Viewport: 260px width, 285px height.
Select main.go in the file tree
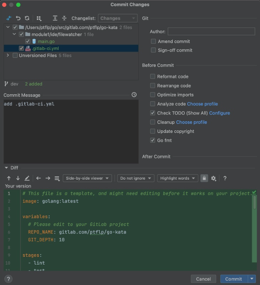46,41
